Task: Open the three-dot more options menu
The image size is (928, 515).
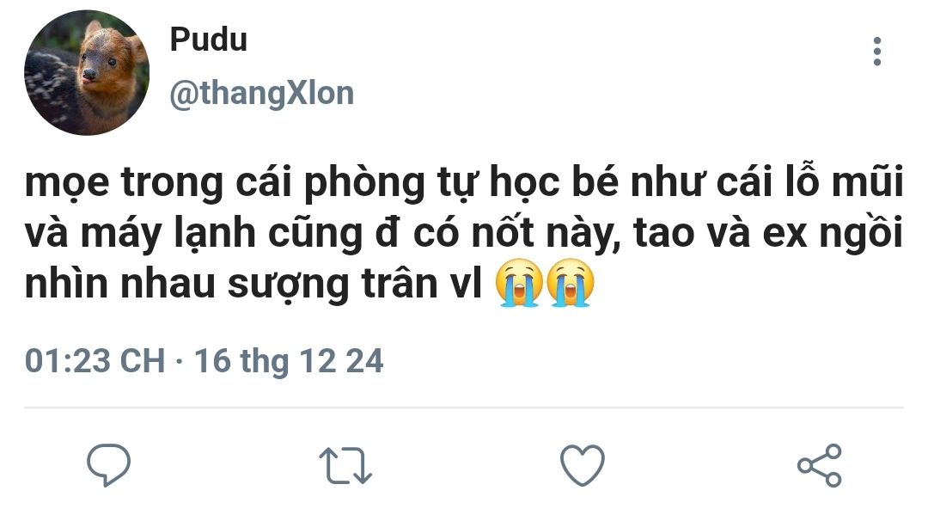Action: tap(877, 52)
